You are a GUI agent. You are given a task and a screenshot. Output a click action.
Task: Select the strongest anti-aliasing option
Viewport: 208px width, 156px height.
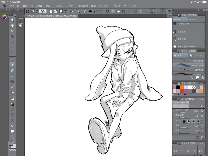pyautogui.click(x=199, y=121)
